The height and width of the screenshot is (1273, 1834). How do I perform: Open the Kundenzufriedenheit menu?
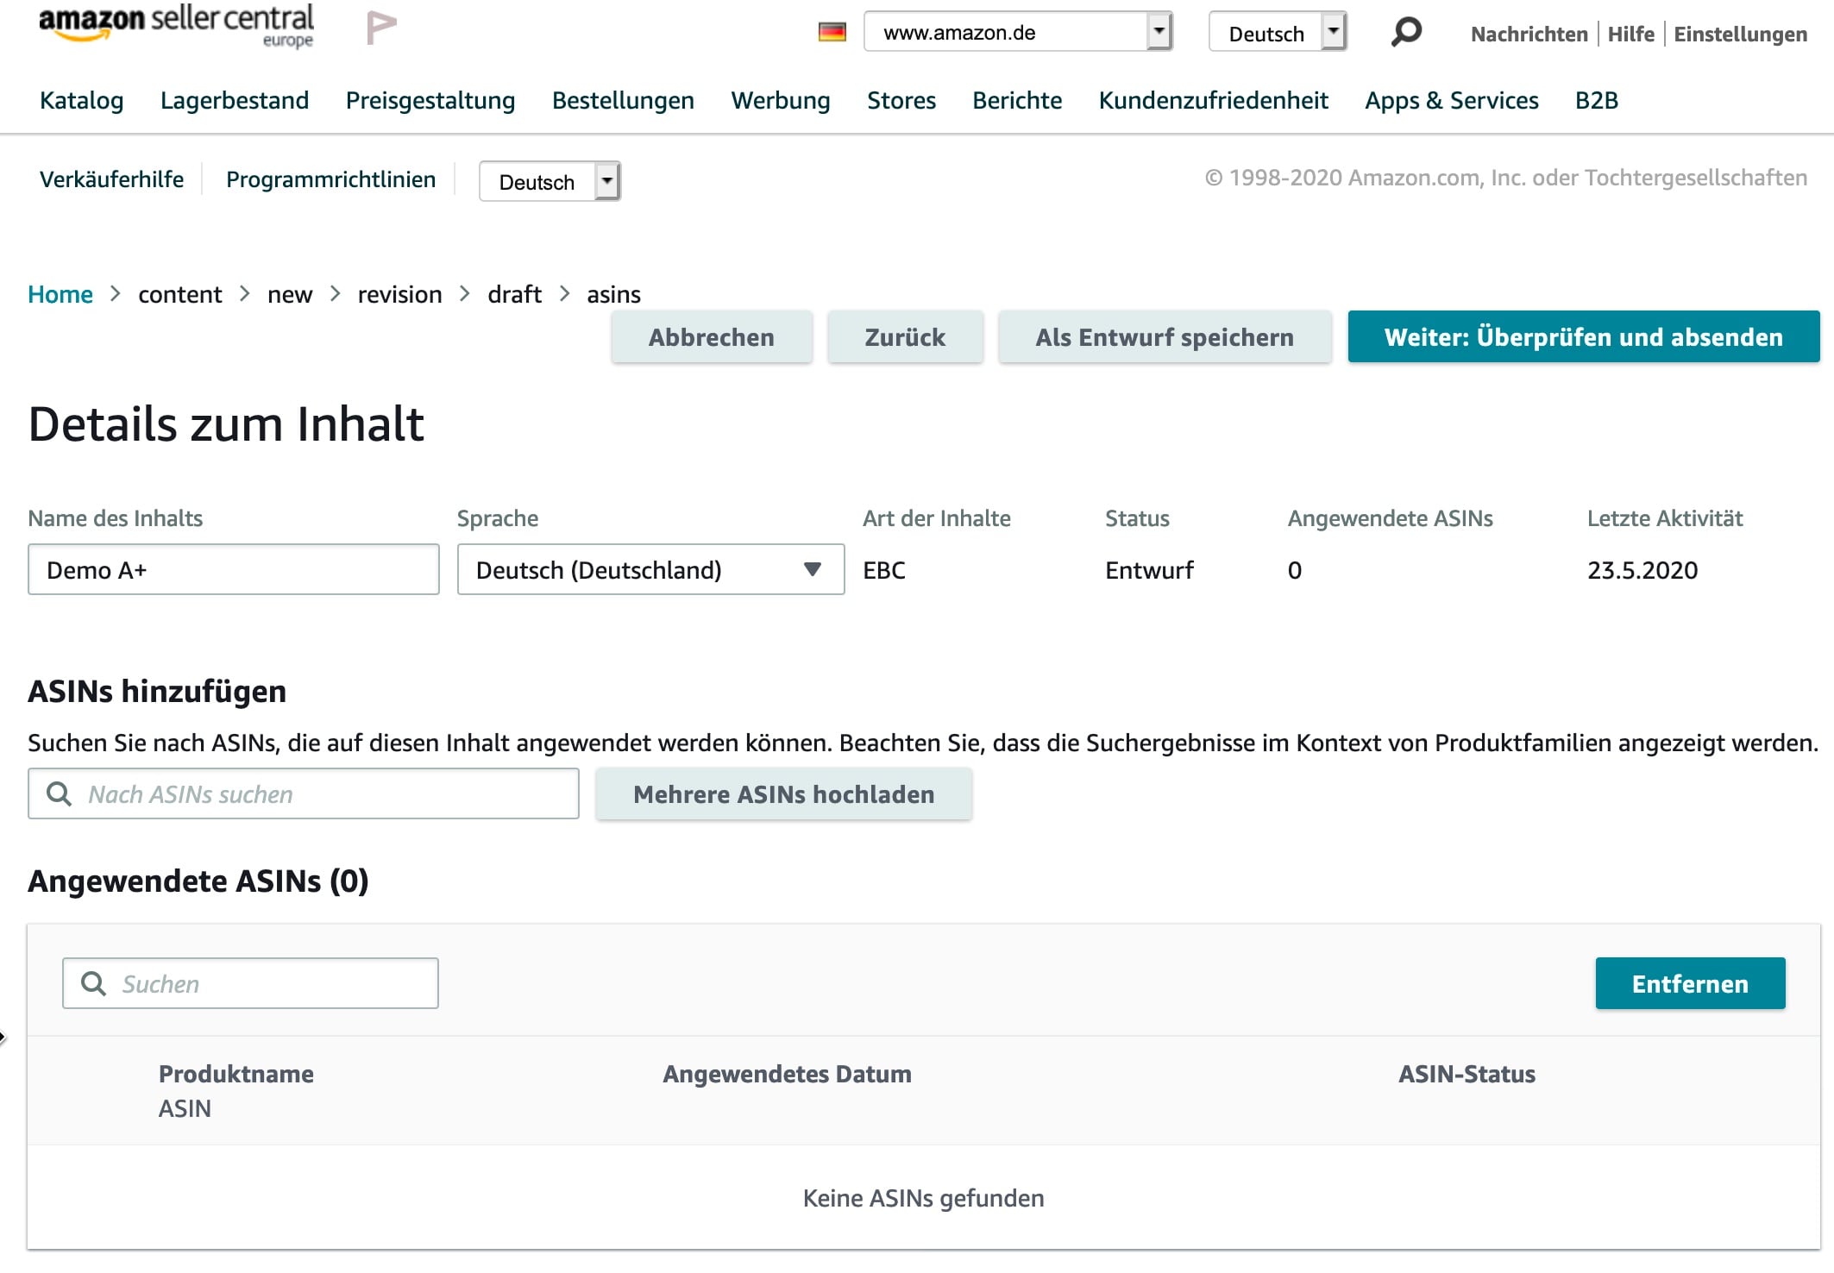pos(1214,100)
